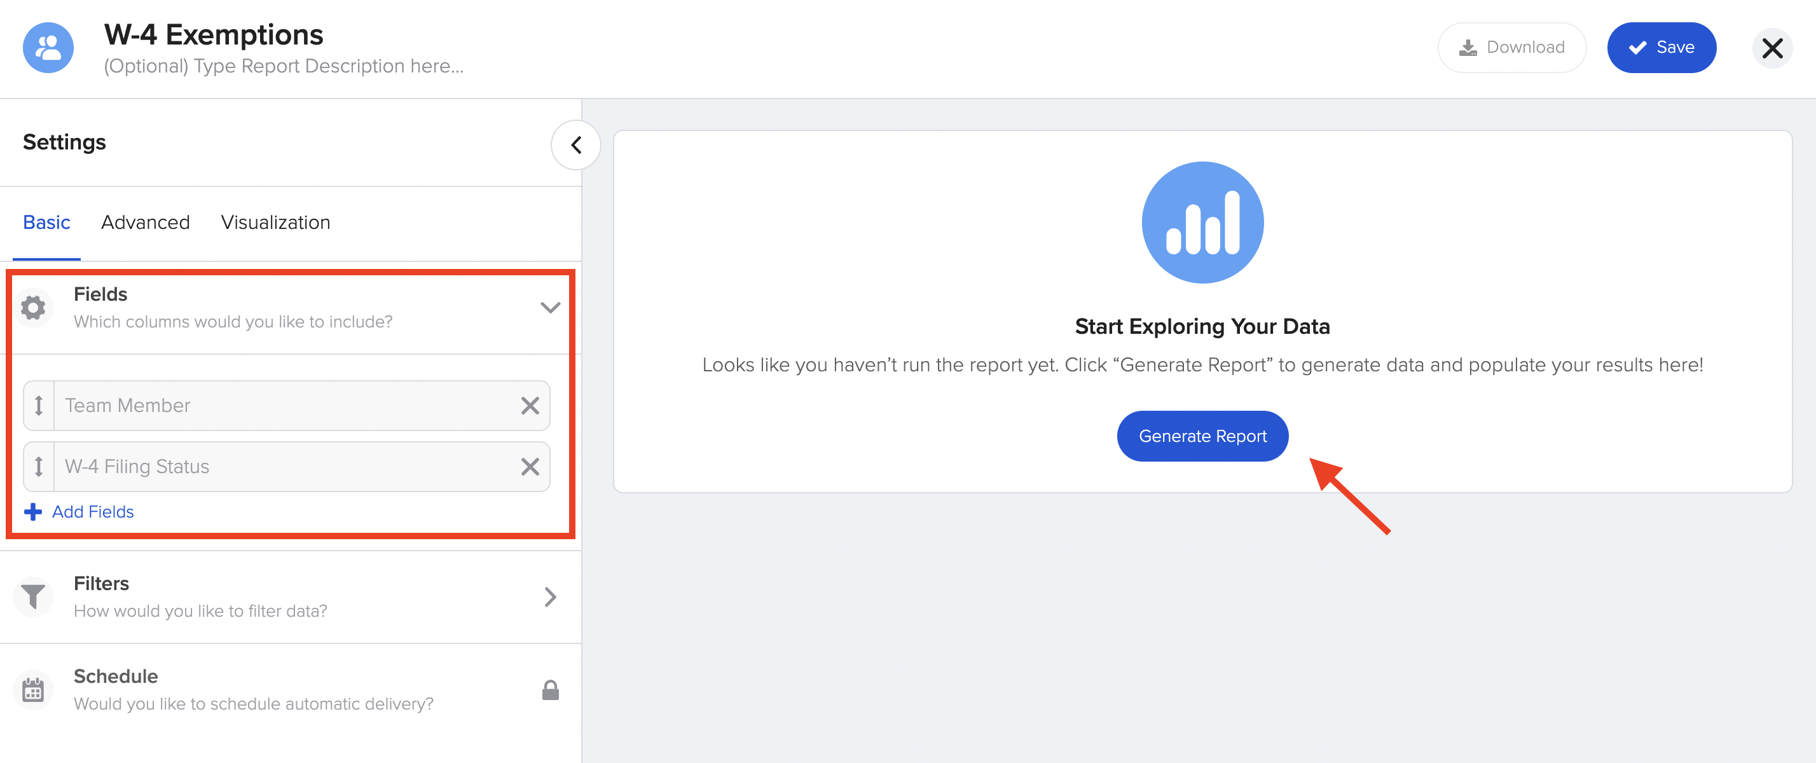Screen dimensions: 1816x763
Task: Click the bar chart illustration icon
Action: [1202, 223]
